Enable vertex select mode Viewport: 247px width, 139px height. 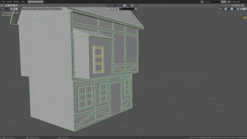11,9
